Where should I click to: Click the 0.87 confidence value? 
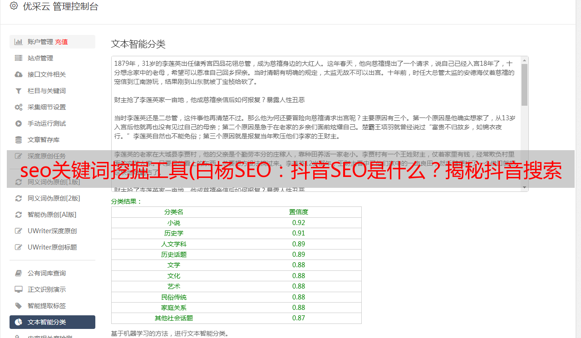(299, 318)
